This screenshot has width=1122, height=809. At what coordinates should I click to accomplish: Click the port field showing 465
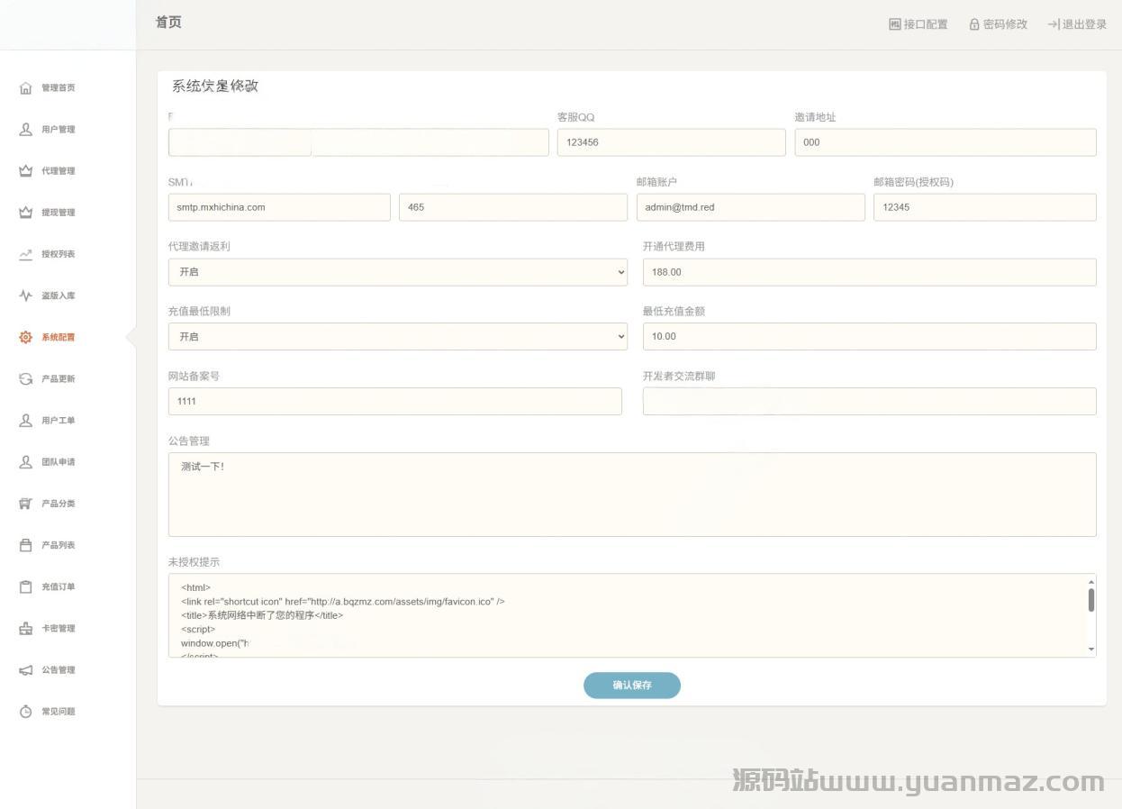pos(513,207)
